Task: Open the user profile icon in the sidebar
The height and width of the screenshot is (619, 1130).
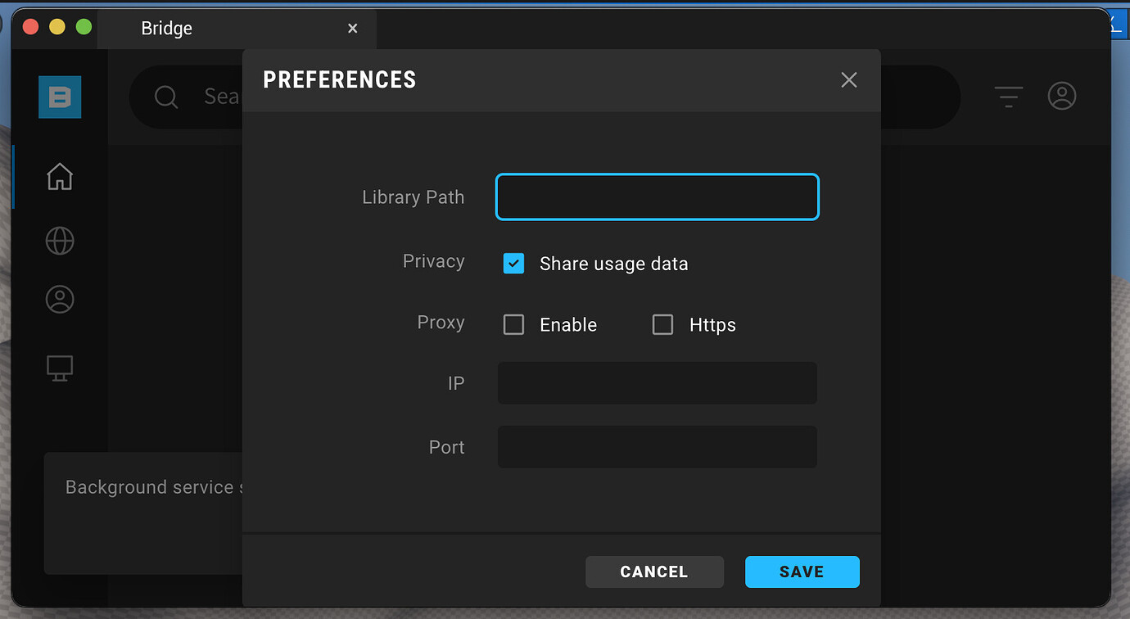Action: (59, 299)
